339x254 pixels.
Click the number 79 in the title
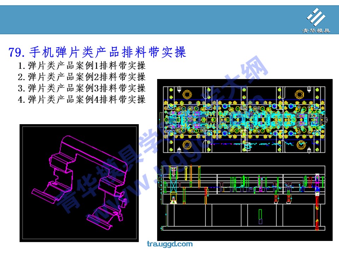coord(16,53)
